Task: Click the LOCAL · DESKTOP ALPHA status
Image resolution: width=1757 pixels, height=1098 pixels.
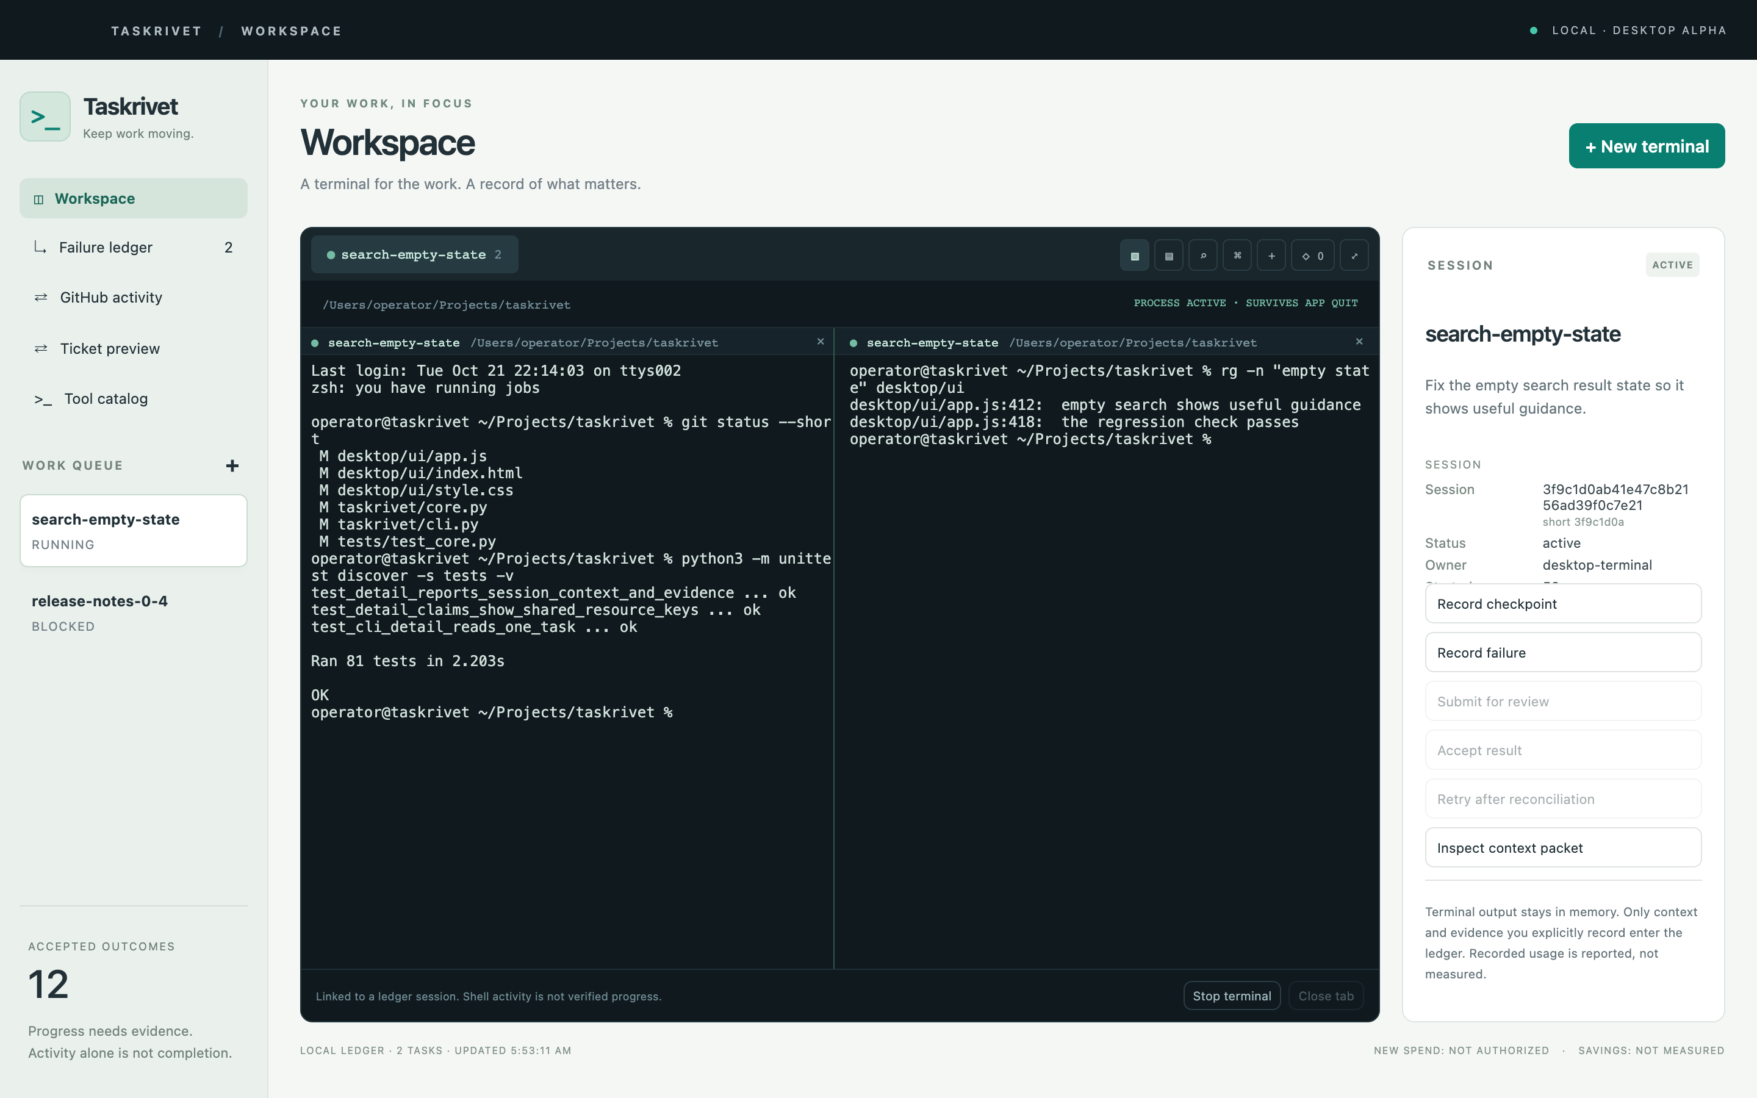Action: (1628, 30)
